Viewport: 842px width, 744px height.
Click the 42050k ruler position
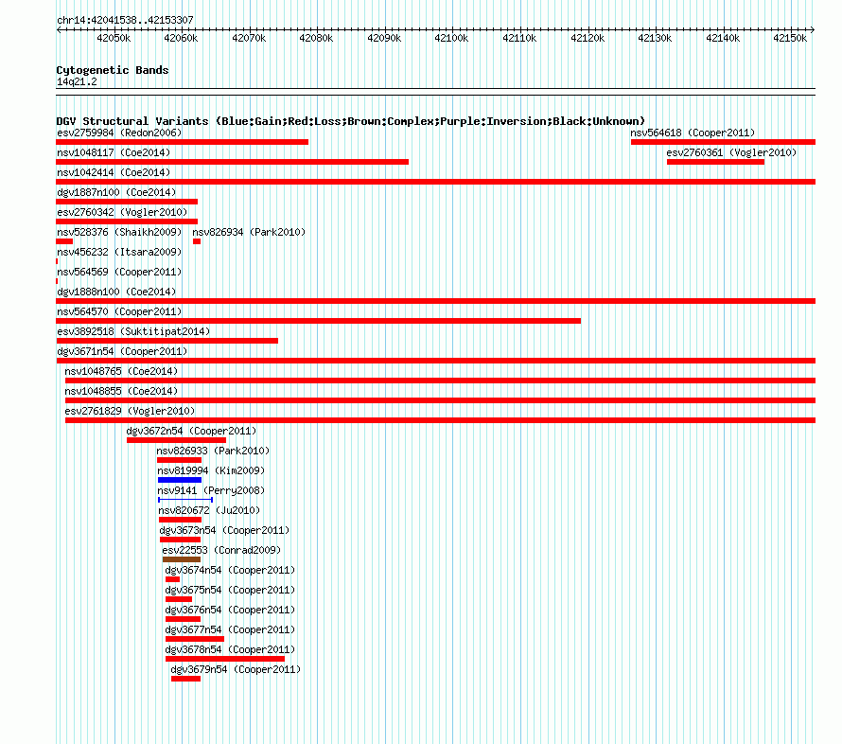[114, 38]
